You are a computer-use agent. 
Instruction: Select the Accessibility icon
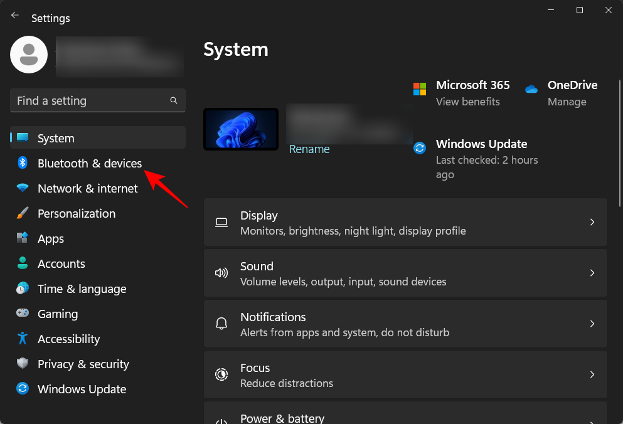tap(23, 339)
